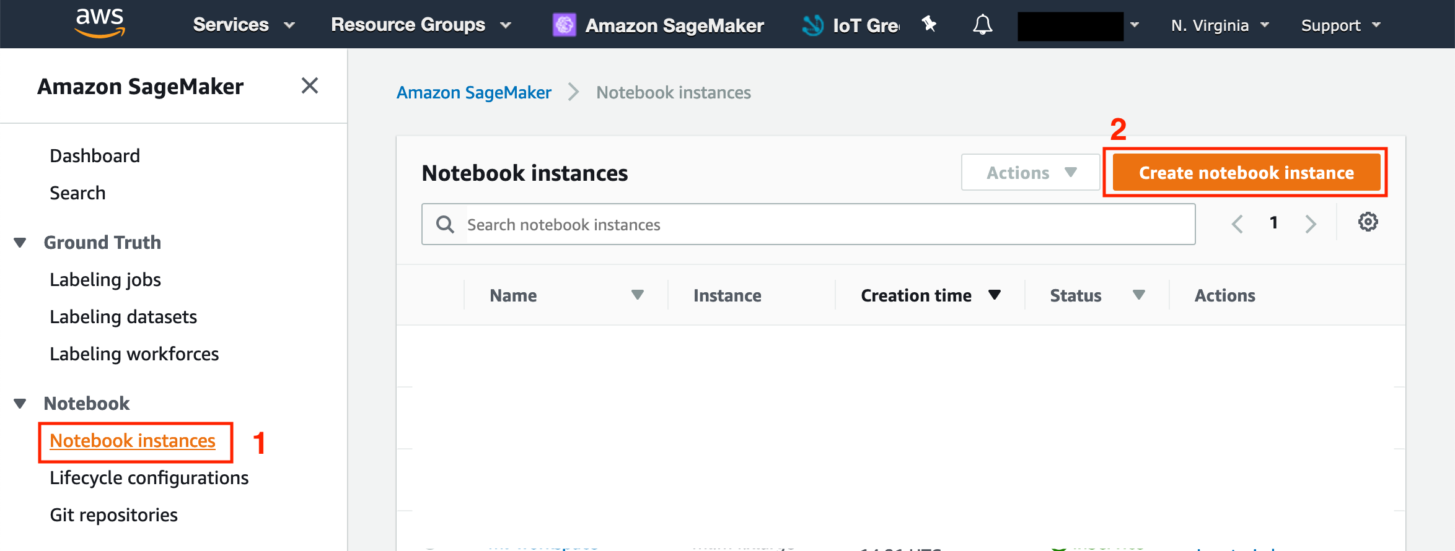Click the Instance column header
This screenshot has width=1455, height=551.
(x=727, y=295)
